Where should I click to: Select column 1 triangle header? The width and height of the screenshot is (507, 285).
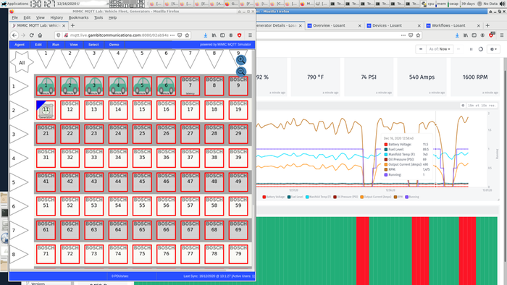coord(46,59)
